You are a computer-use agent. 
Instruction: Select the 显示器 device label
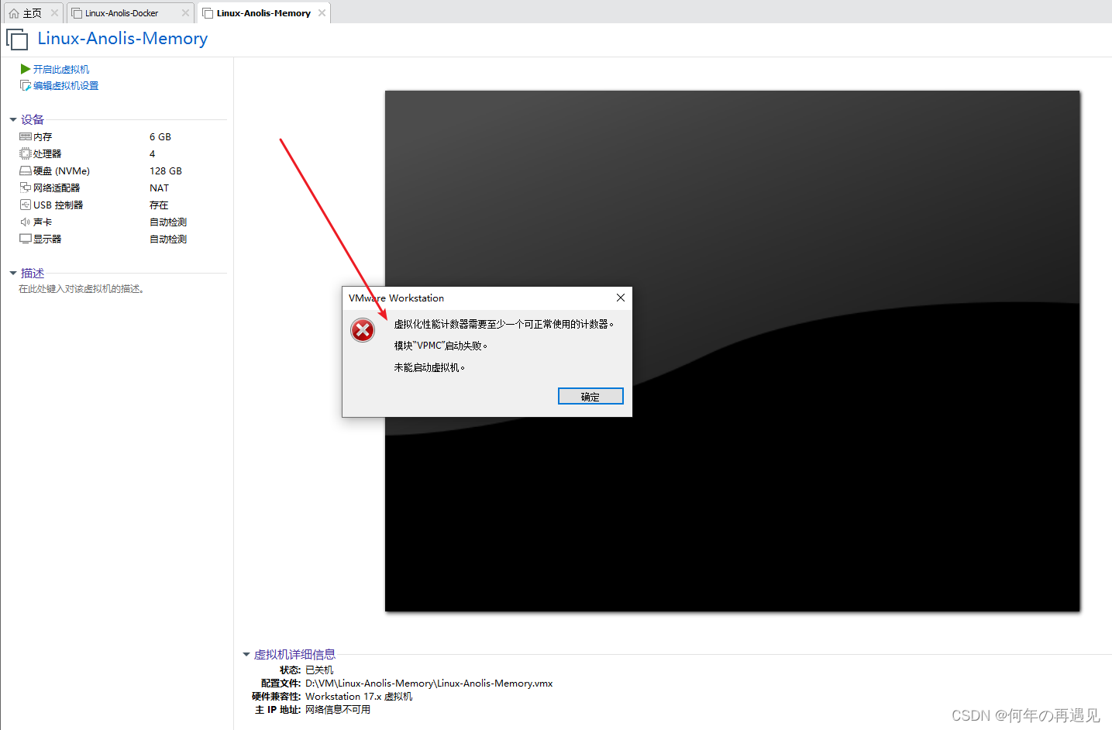47,239
